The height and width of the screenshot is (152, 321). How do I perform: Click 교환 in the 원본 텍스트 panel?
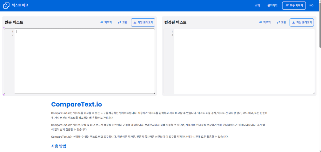click(123, 22)
